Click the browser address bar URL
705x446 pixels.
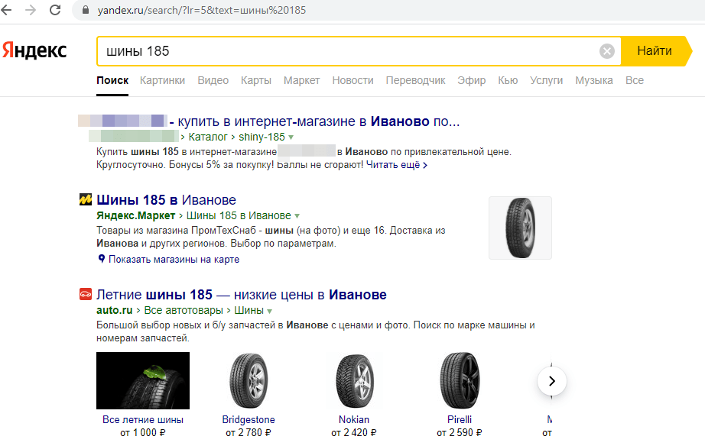(201, 10)
